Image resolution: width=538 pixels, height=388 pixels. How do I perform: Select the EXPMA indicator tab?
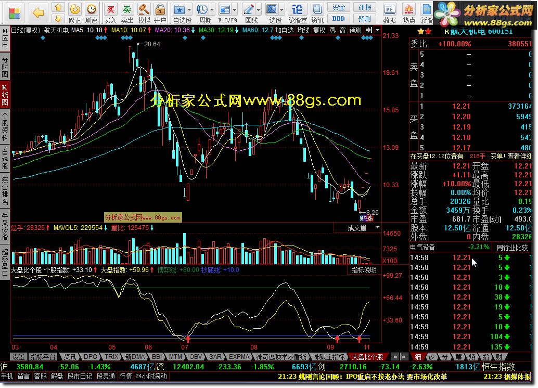[x=239, y=357]
